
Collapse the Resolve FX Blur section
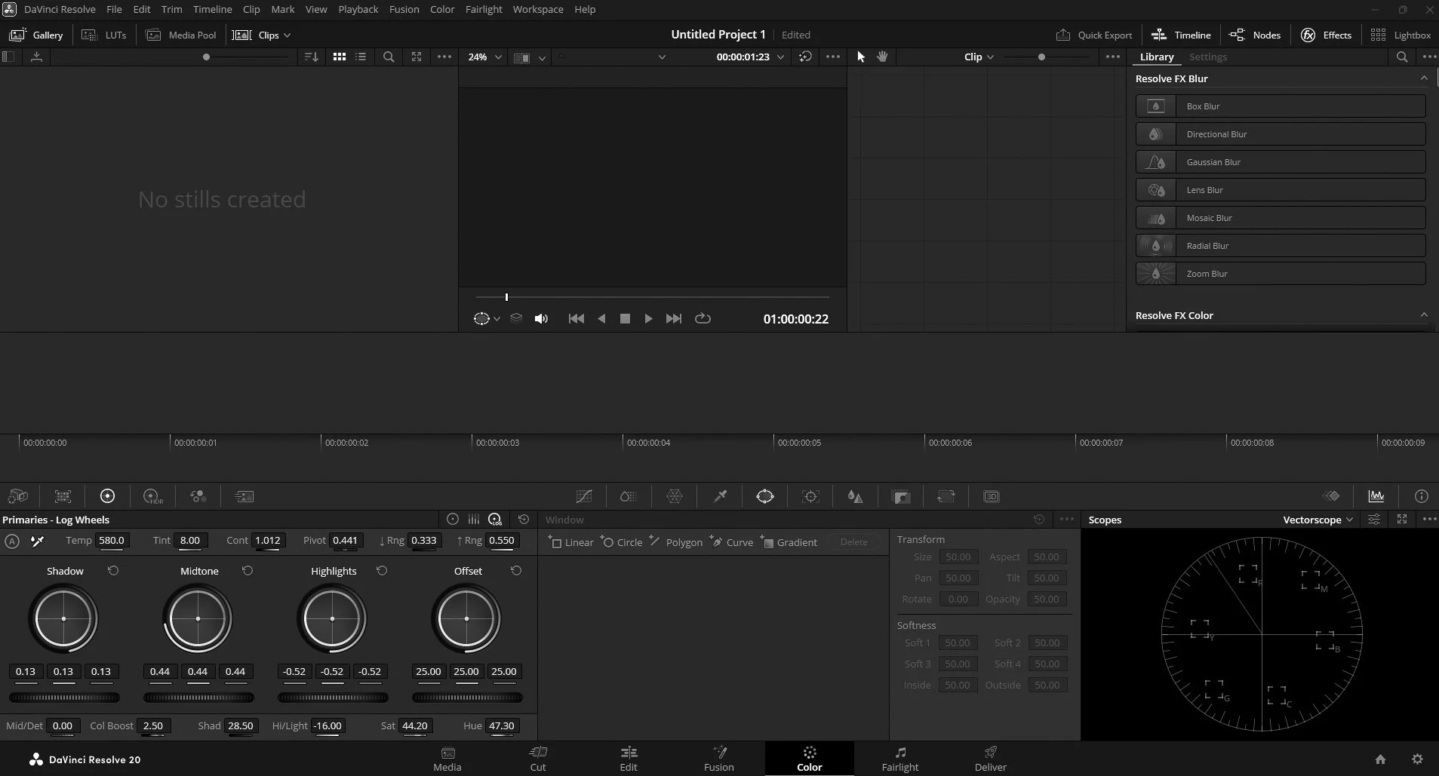coord(1424,78)
